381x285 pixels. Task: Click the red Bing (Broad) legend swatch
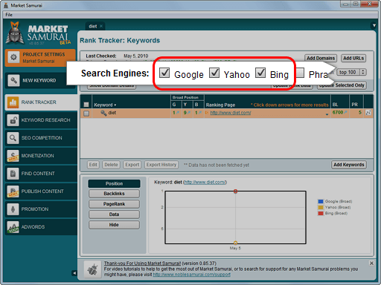(x=321, y=213)
